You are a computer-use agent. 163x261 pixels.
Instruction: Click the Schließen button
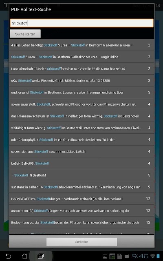coord(81,242)
